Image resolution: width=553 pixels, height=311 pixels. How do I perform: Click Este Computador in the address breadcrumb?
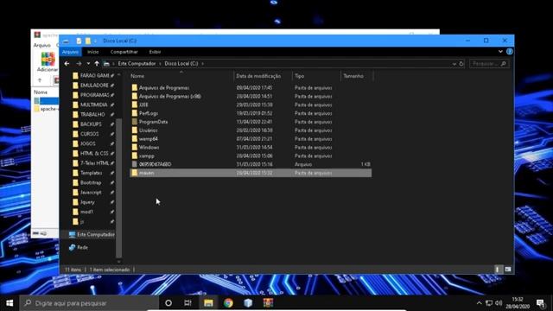(x=137, y=64)
